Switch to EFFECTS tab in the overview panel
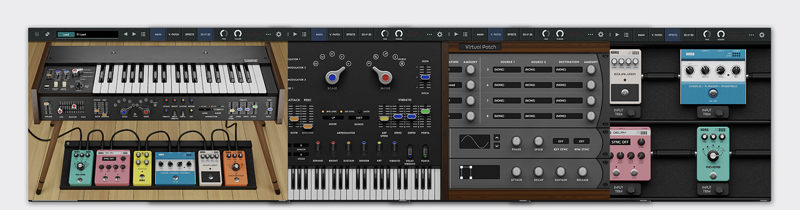This screenshot has height=210, width=800. click(190, 34)
